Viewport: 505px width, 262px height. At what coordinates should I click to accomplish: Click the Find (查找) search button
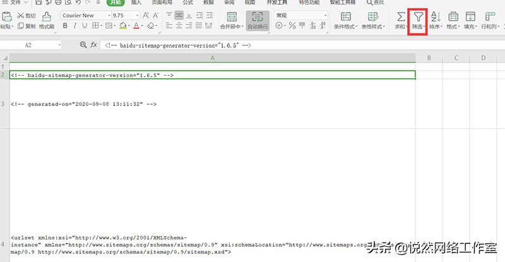pos(375,3)
